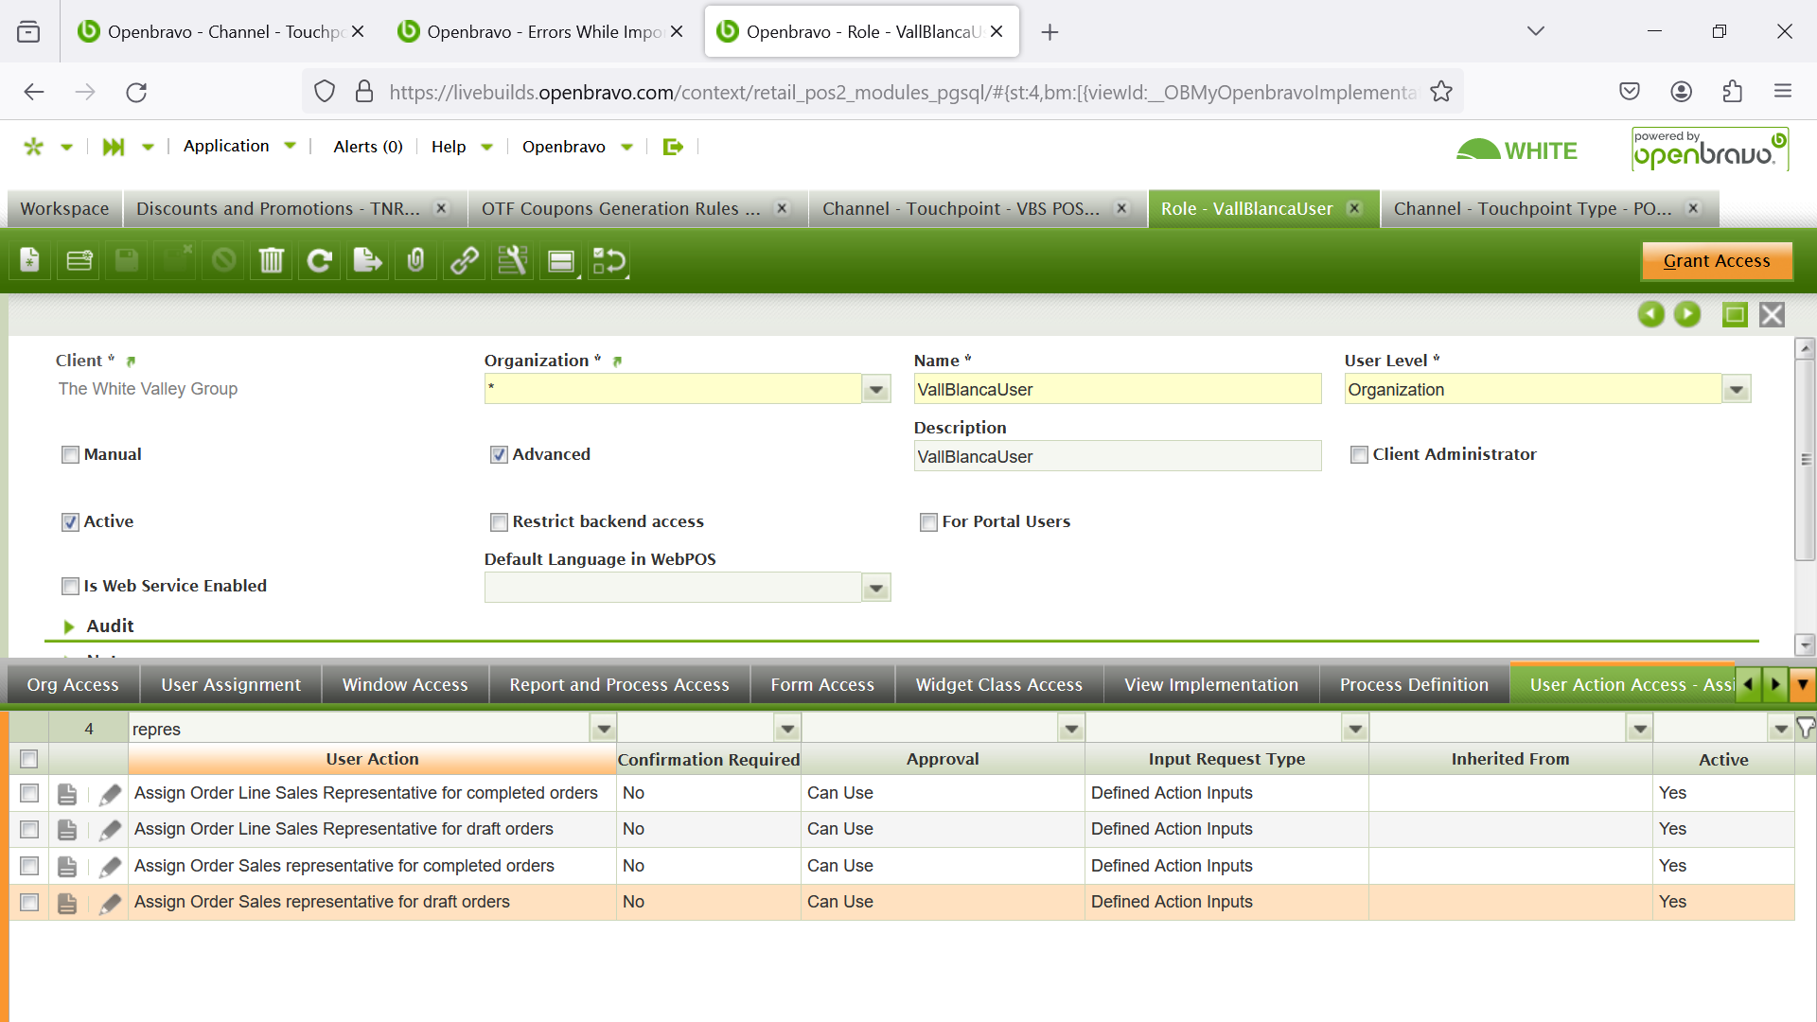Click the Description input field
This screenshot has height=1022, width=1817.
[x=1117, y=456]
